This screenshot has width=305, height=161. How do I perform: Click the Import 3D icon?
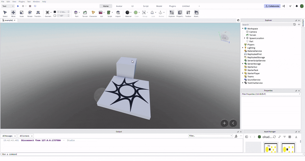118,13
